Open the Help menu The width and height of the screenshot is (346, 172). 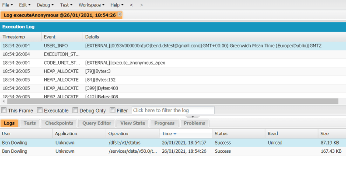[117, 5]
